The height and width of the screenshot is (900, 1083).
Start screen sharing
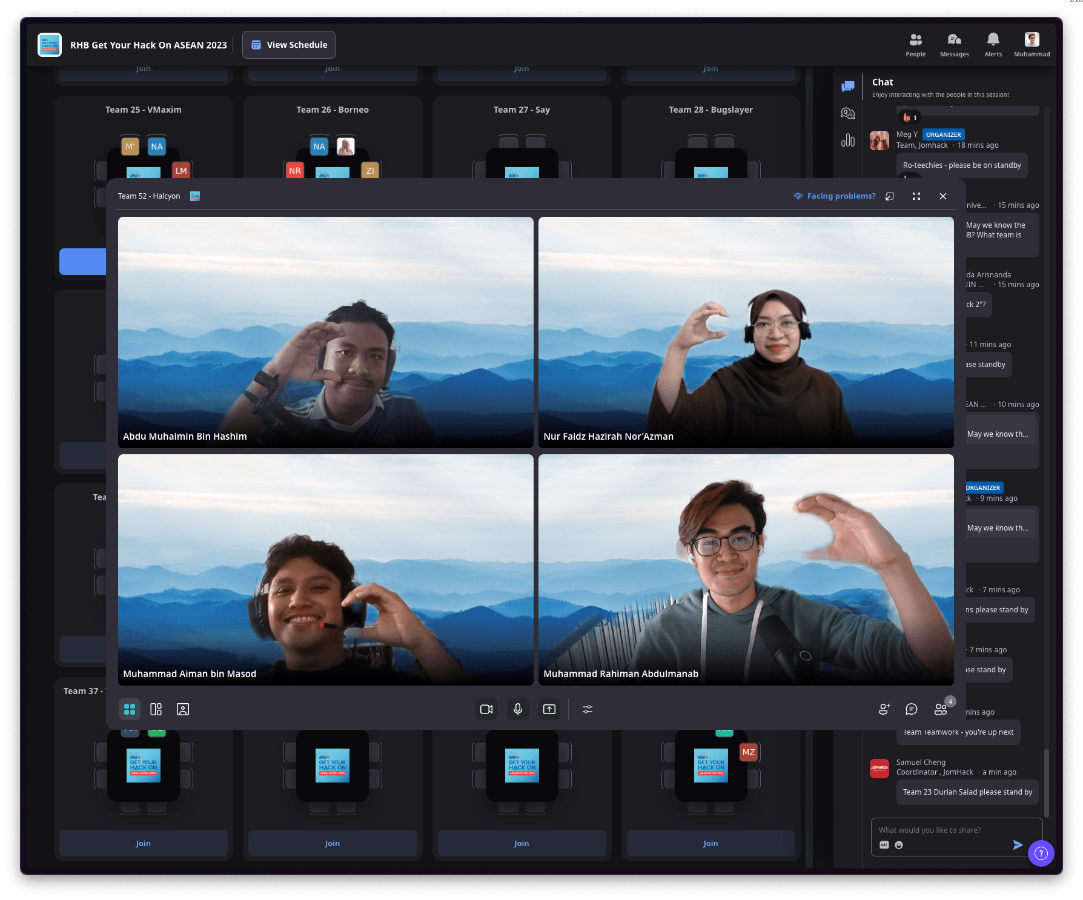point(549,709)
